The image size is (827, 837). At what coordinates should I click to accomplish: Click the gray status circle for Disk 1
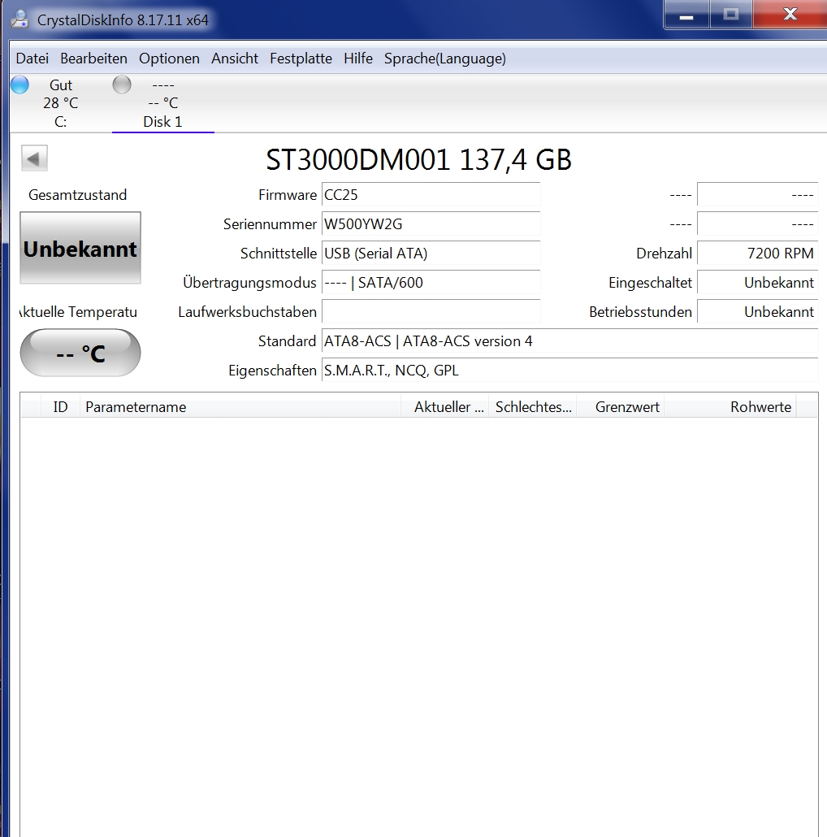coord(122,85)
